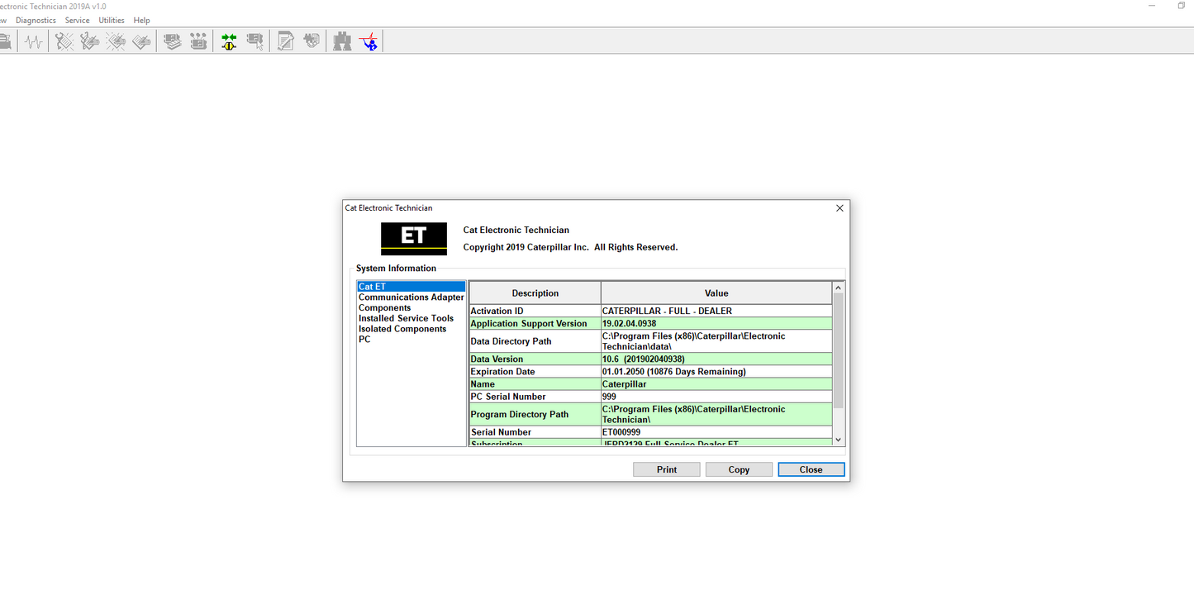Viewport: 1194px width, 609px height.
Task: Click the table scrollbar down arrow
Action: 839,440
